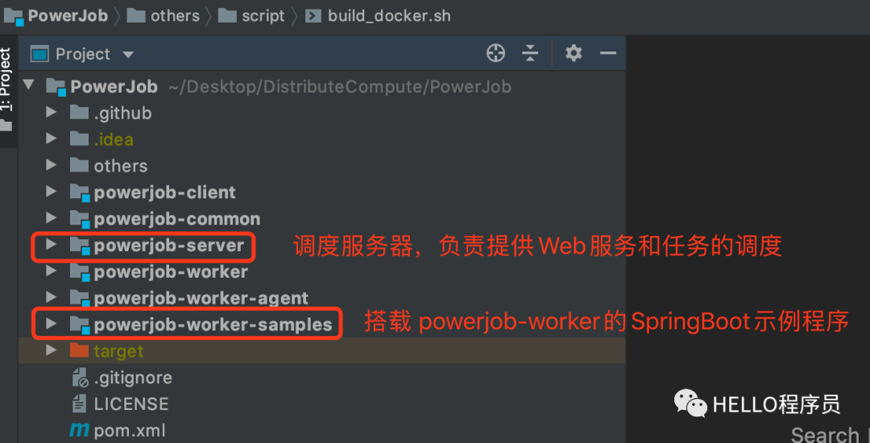
Task: Select the LICENSE file
Action: pyautogui.click(x=131, y=404)
